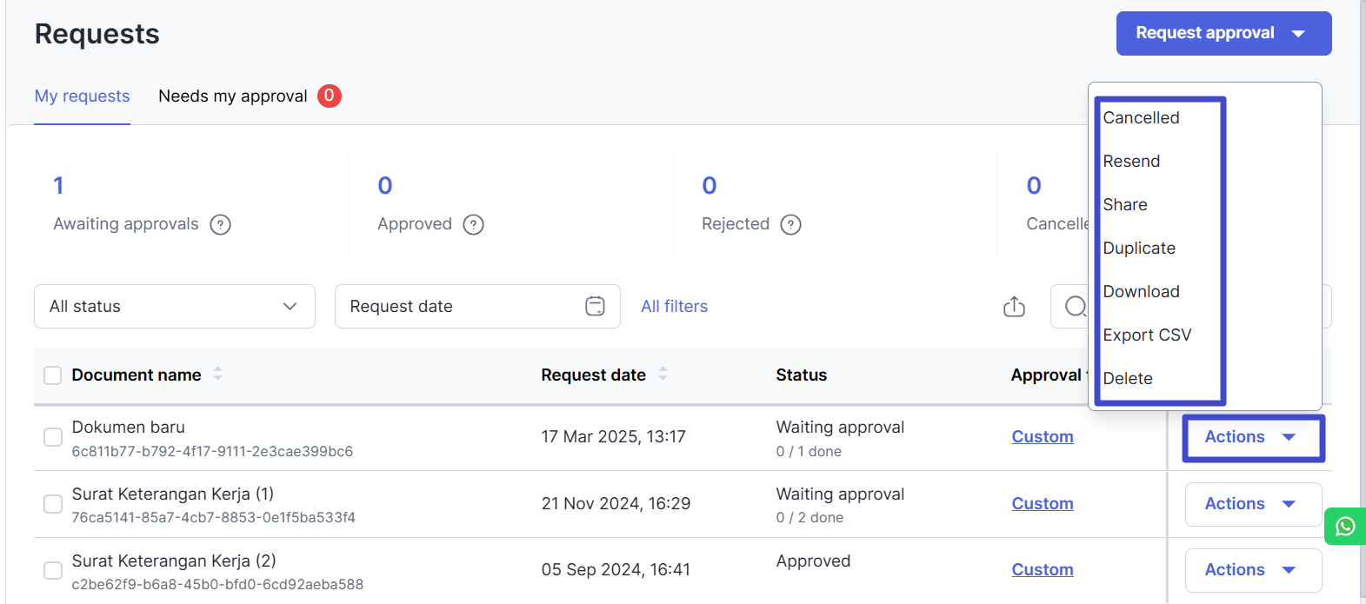Expand the All status dropdown
This screenshot has height=604, width=1366.
[x=175, y=306]
